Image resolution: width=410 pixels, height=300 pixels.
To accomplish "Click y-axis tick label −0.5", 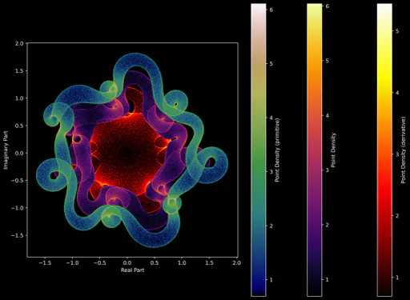I will (x=18, y=181).
